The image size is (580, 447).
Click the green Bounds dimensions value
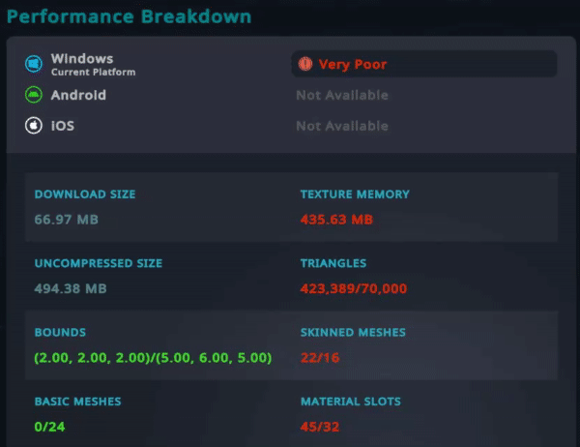tap(153, 358)
